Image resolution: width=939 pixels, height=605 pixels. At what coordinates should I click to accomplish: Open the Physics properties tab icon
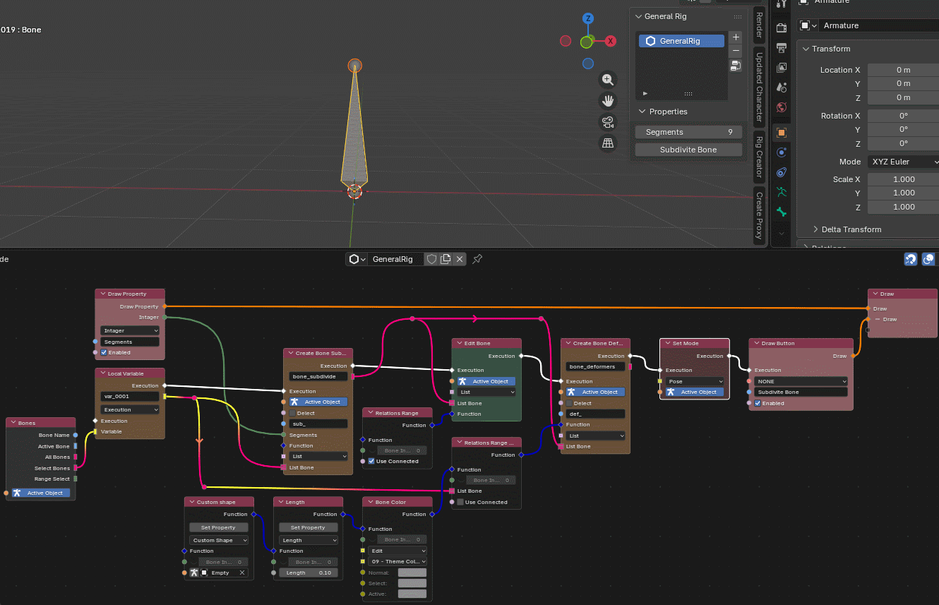click(x=782, y=152)
